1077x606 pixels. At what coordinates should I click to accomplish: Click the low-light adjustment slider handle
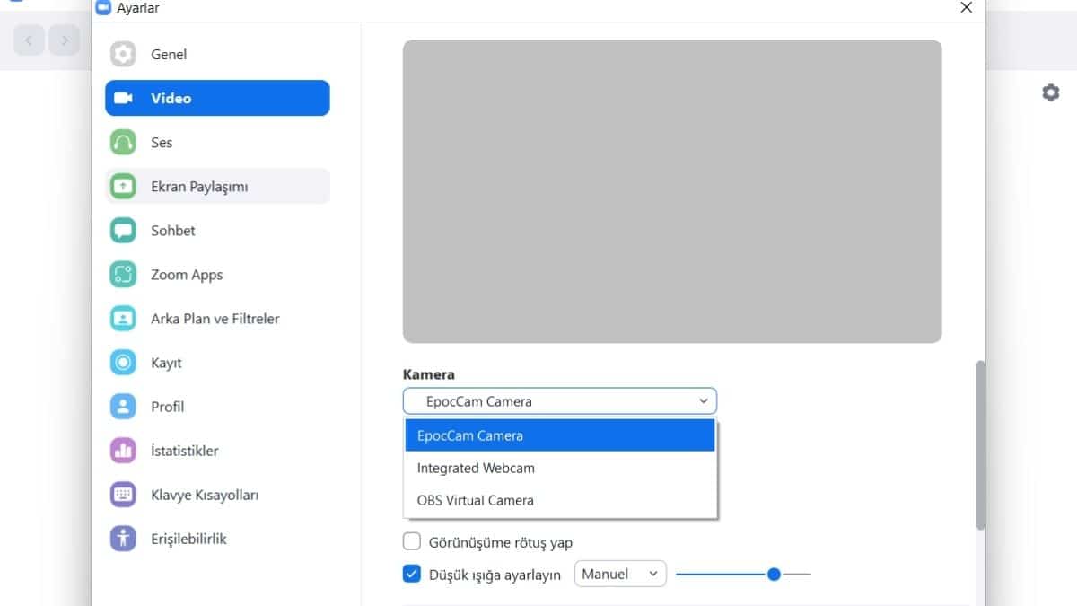click(x=774, y=574)
